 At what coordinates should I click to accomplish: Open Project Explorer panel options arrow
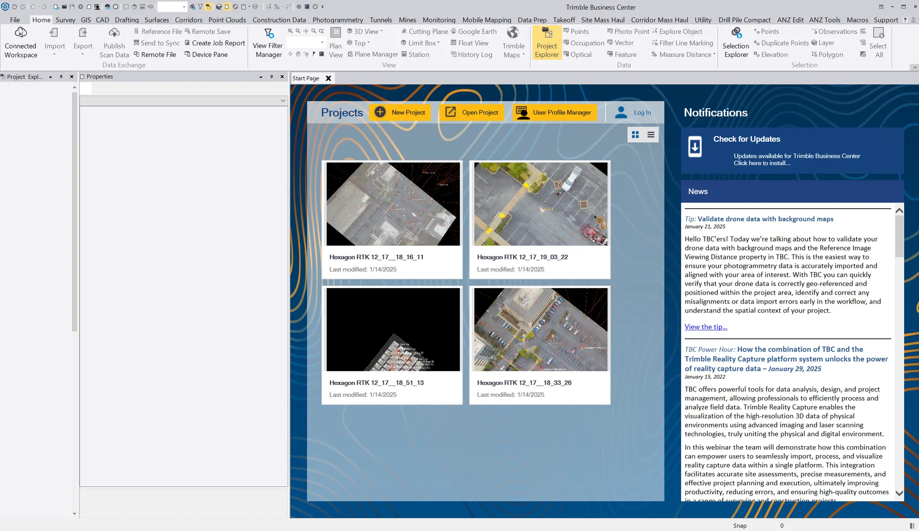[x=50, y=77]
